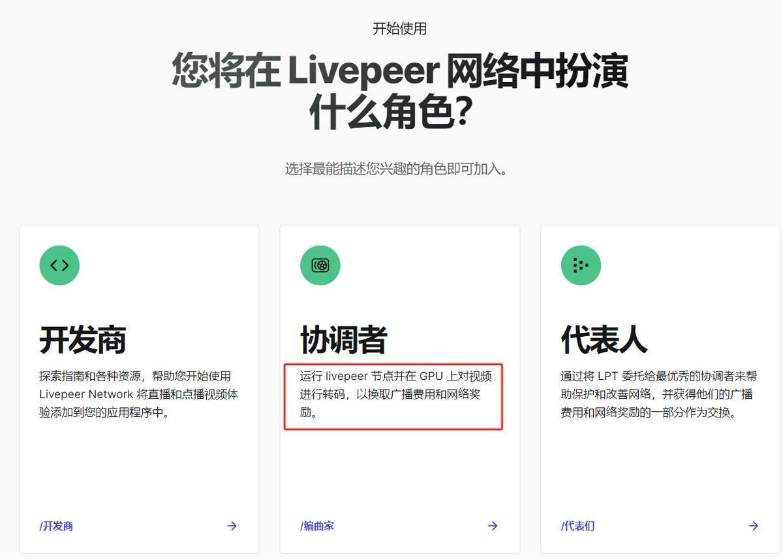Click the arrow in the 协调者 card
The height and width of the screenshot is (559, 783).
click(x=493, y=526)
